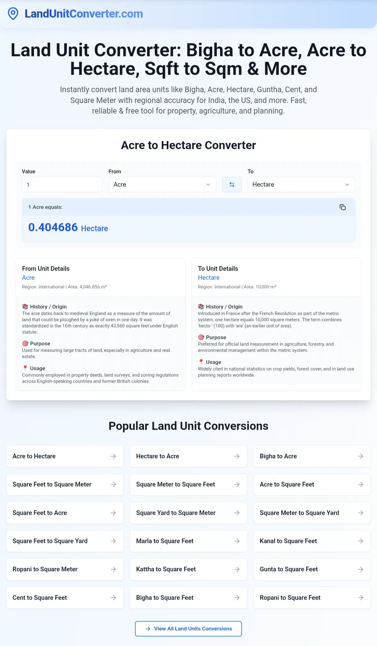Open Square Feet to Acre card
The height and width of the screenshot is (646, 377).
[65, 513]
